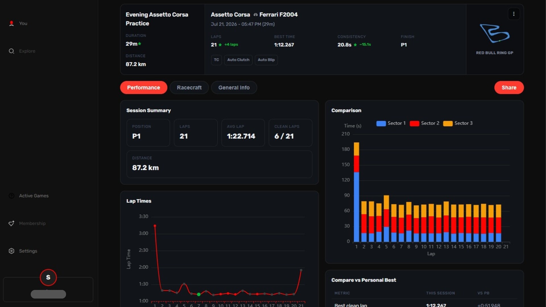Click the You sidebar label
Screen dimensions: 546x307
[23, 23]
